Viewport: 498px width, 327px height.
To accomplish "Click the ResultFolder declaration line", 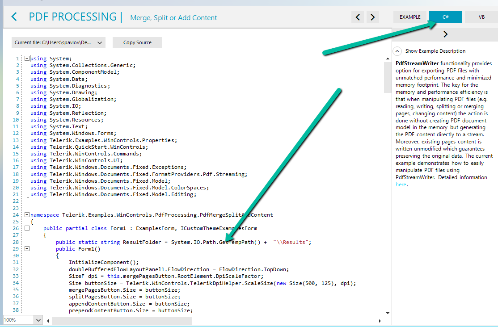I will pyautogui.click(x=184, y=242).
